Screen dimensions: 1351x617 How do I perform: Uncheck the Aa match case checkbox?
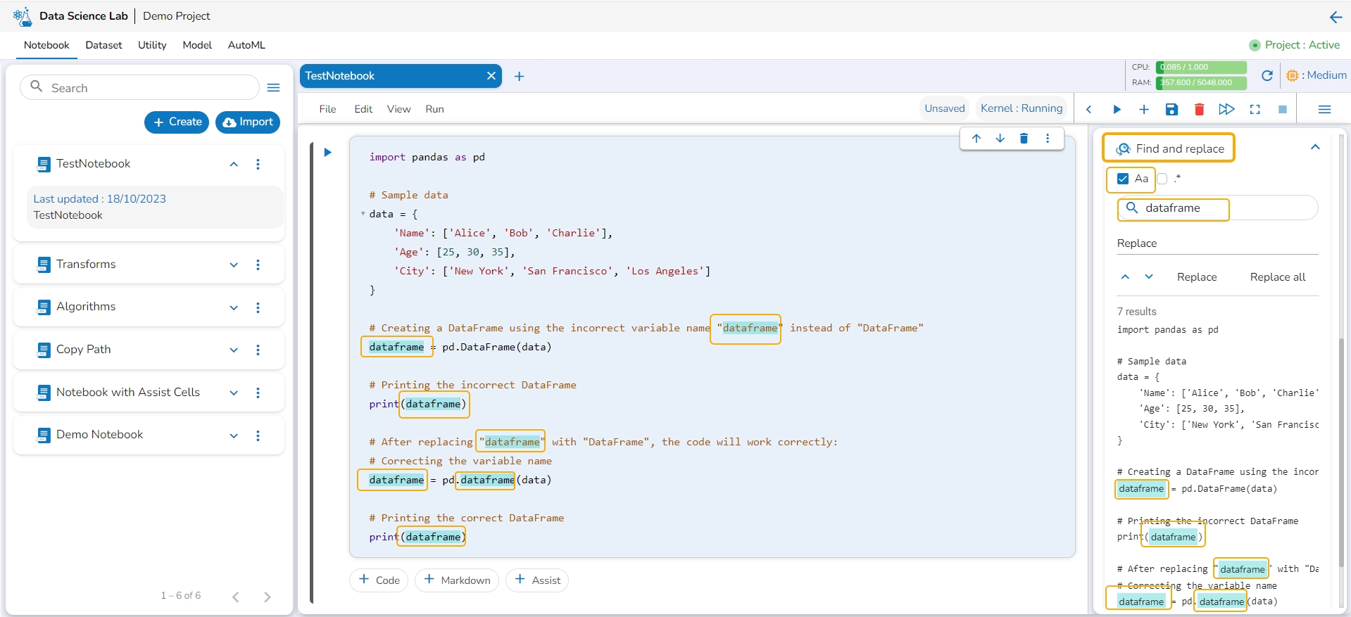(x=1123, y=179)
